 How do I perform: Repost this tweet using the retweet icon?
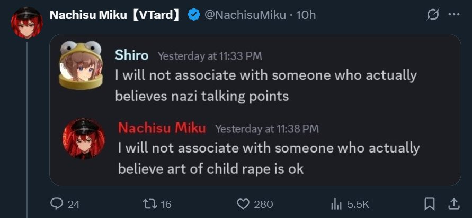[149, 204]
